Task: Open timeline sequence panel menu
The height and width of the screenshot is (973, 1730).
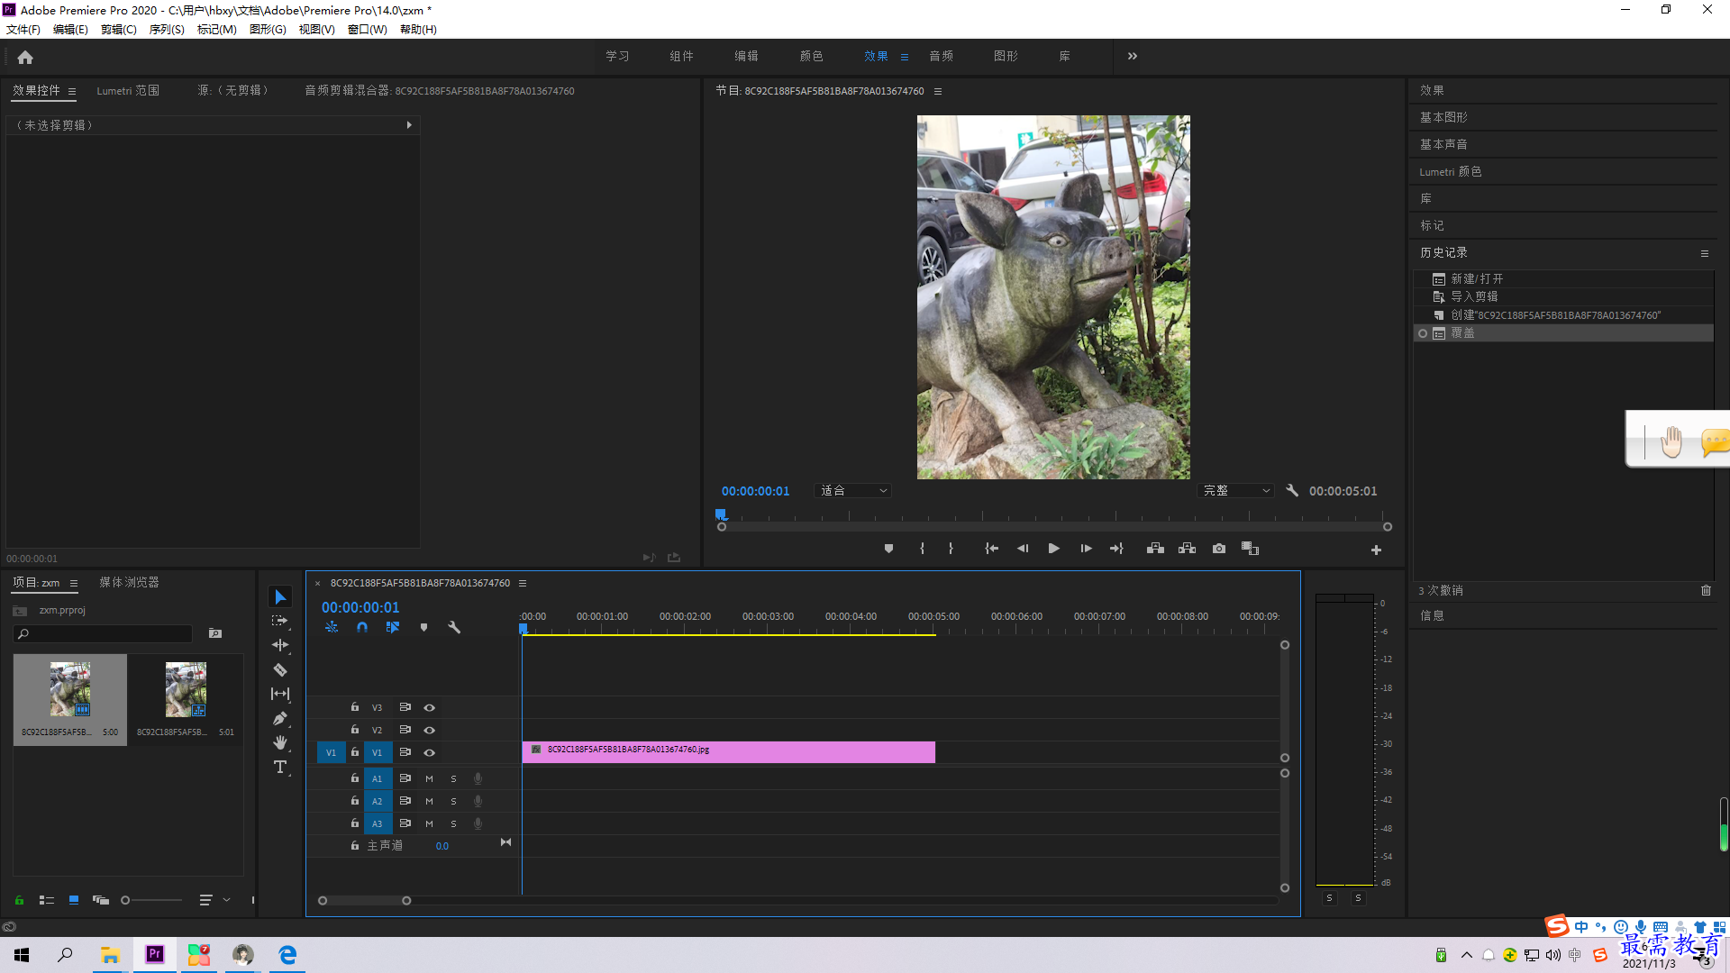Action: pyautogui.click(x=523, y=583)
